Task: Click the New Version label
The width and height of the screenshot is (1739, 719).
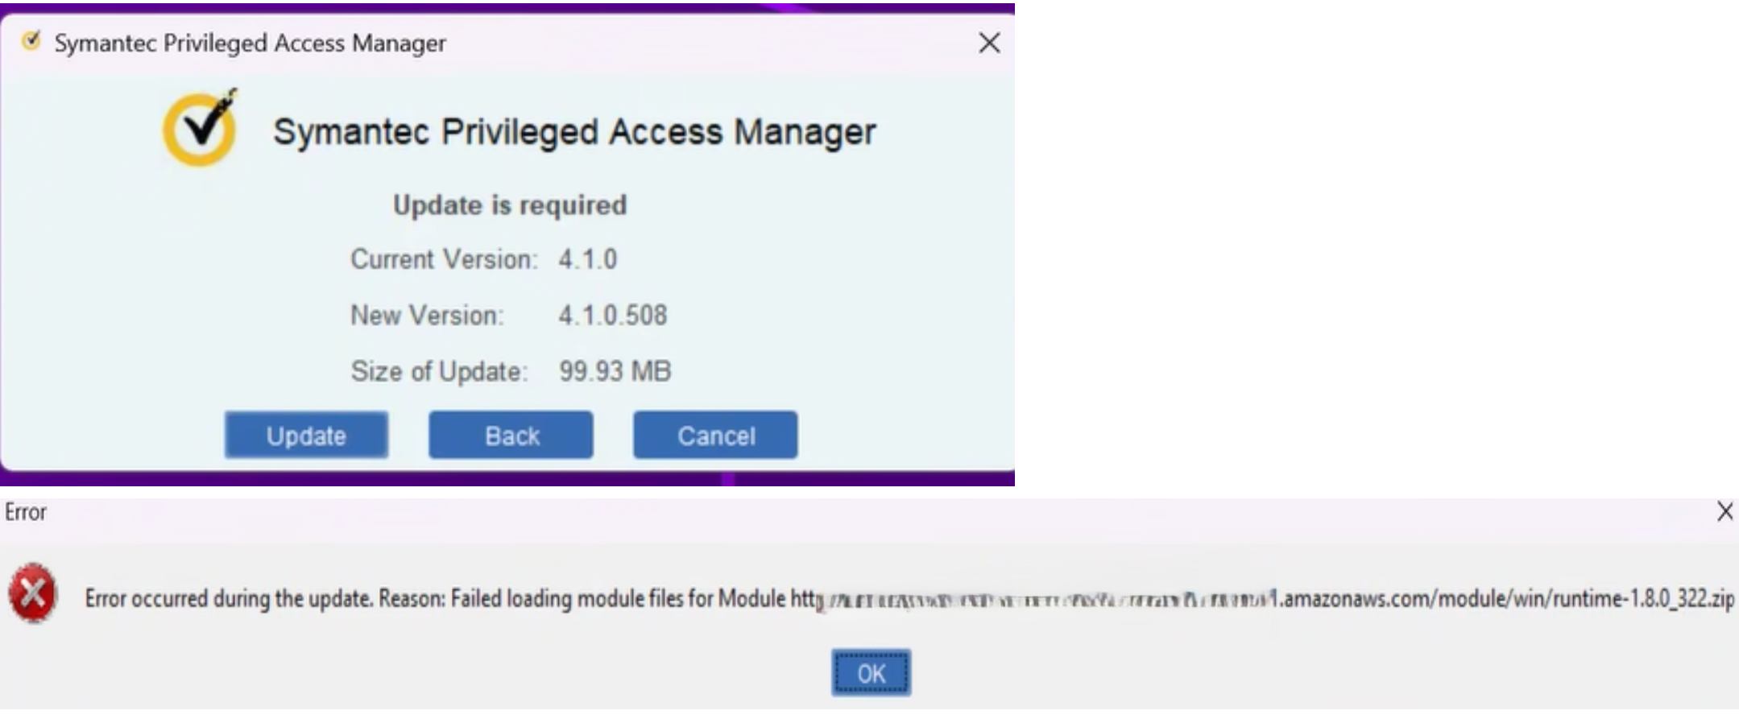Action: point(427,315)
